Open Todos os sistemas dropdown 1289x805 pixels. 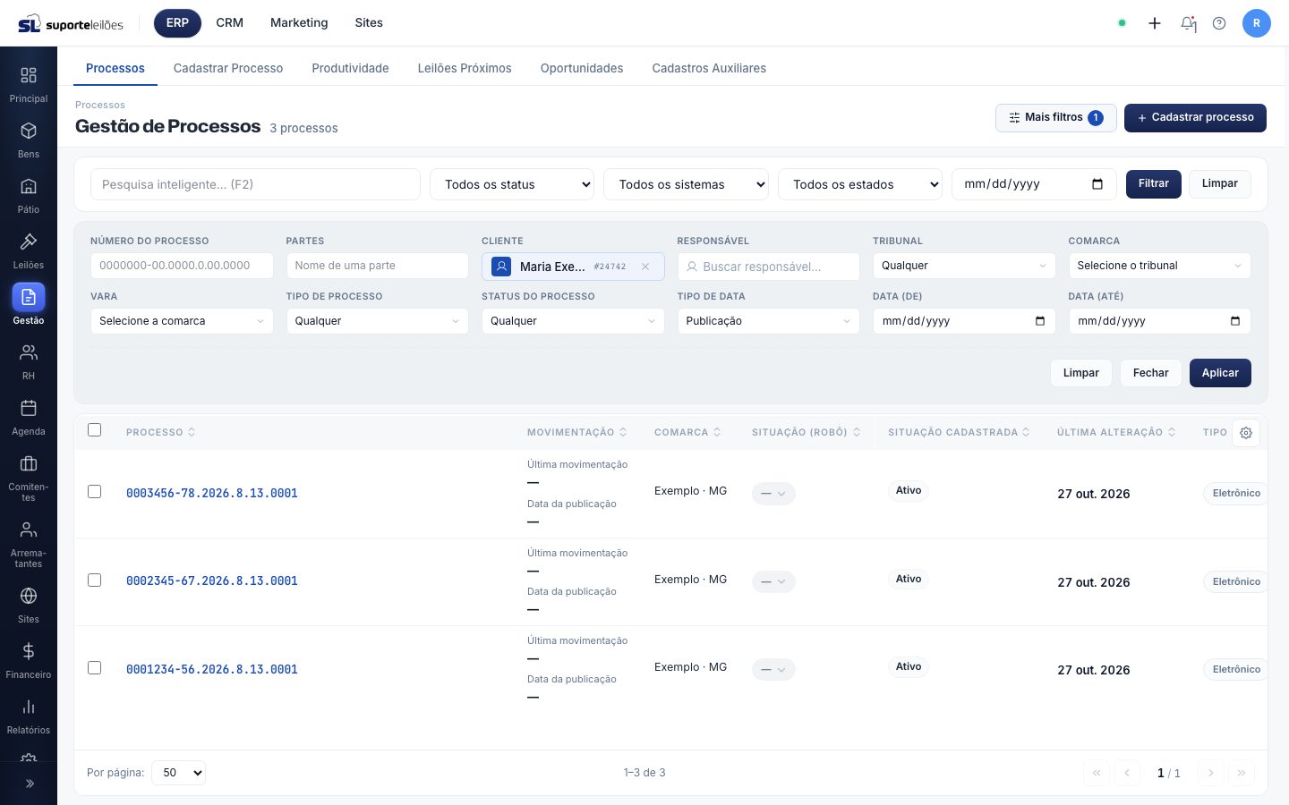pyautogui.click(x=687, y=184)
